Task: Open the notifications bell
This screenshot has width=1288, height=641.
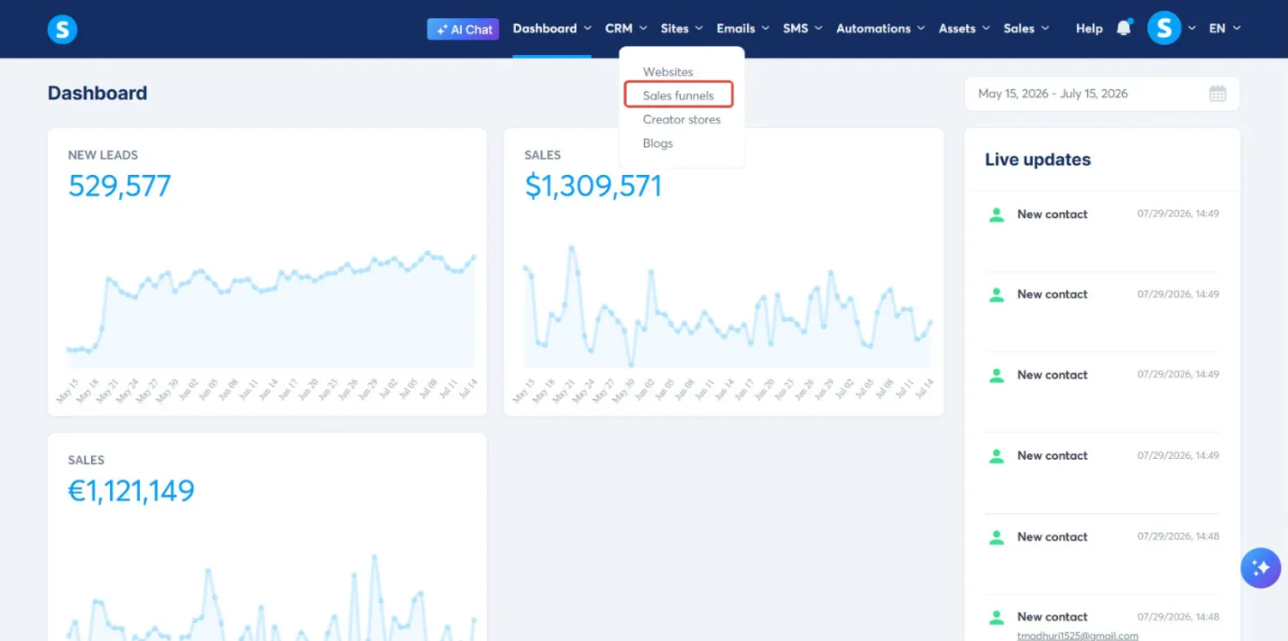Action: tap(1124, 28)
